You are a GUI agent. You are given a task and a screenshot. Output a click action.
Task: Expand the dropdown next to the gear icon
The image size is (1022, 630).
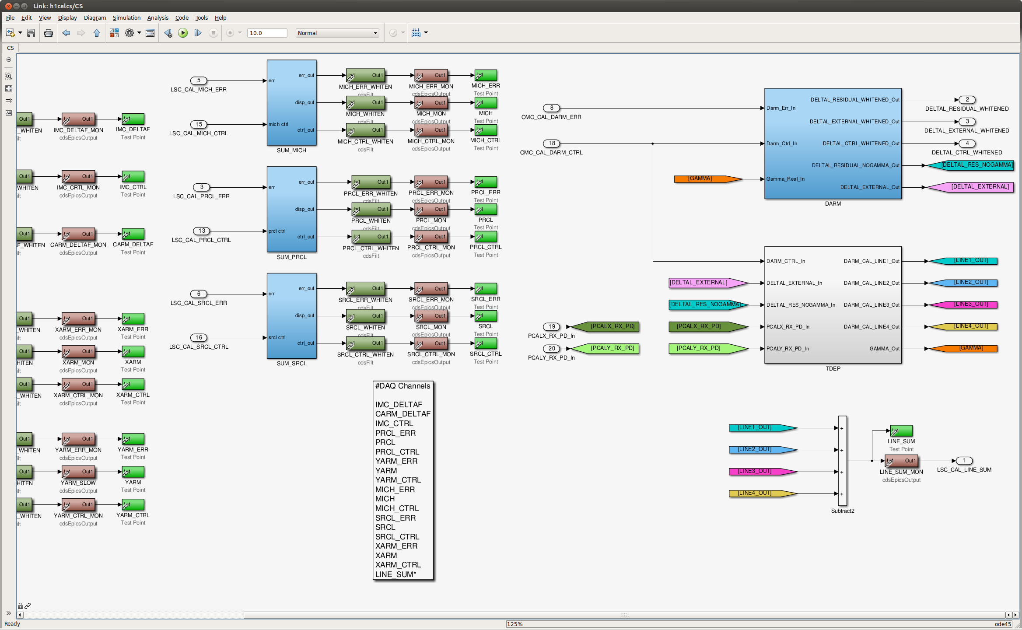[139, 33]
